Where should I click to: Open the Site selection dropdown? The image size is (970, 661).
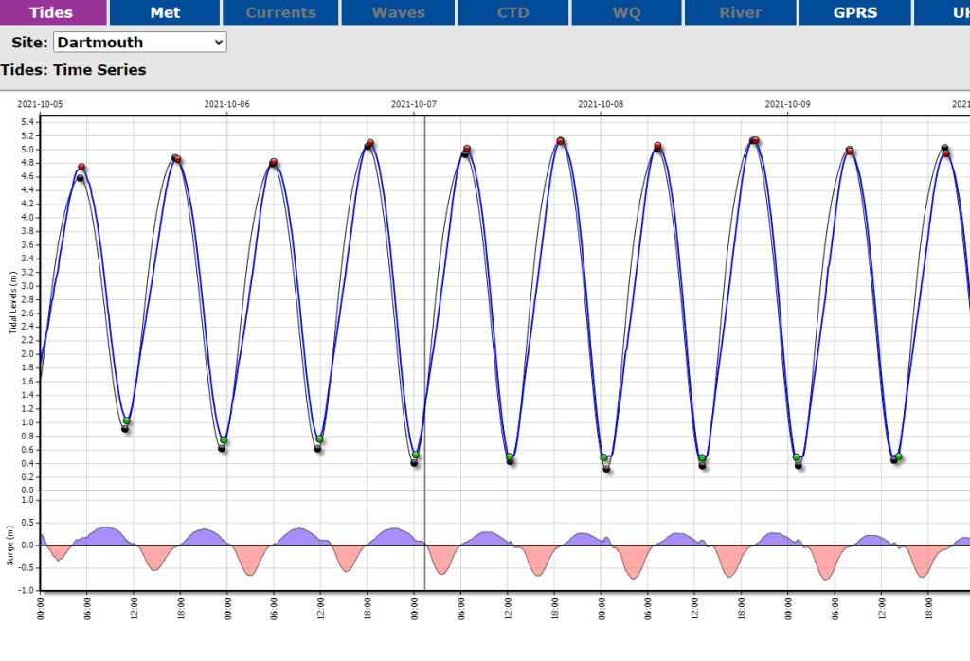[x=139, y=42]
